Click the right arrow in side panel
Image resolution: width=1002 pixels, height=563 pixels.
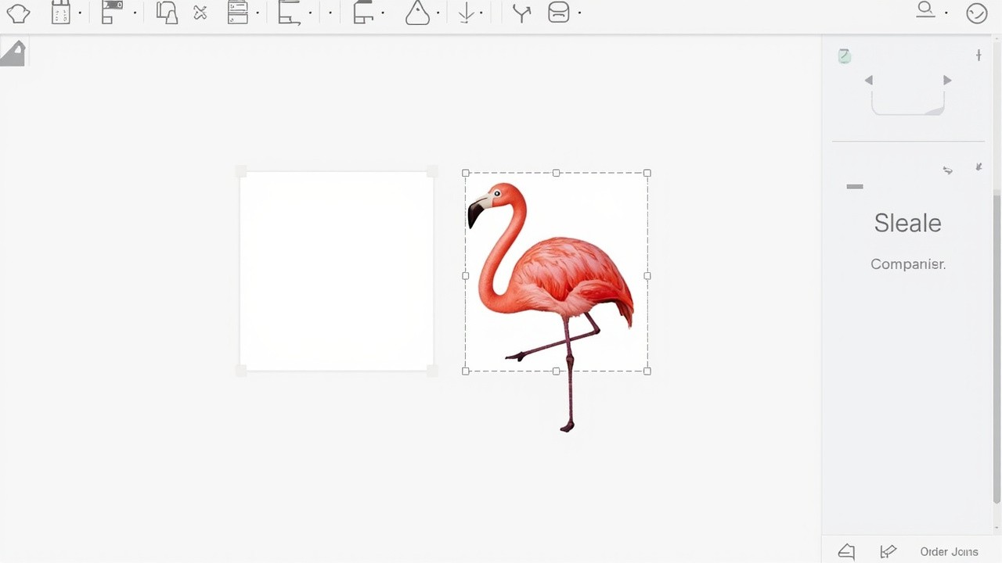[947, 81]
